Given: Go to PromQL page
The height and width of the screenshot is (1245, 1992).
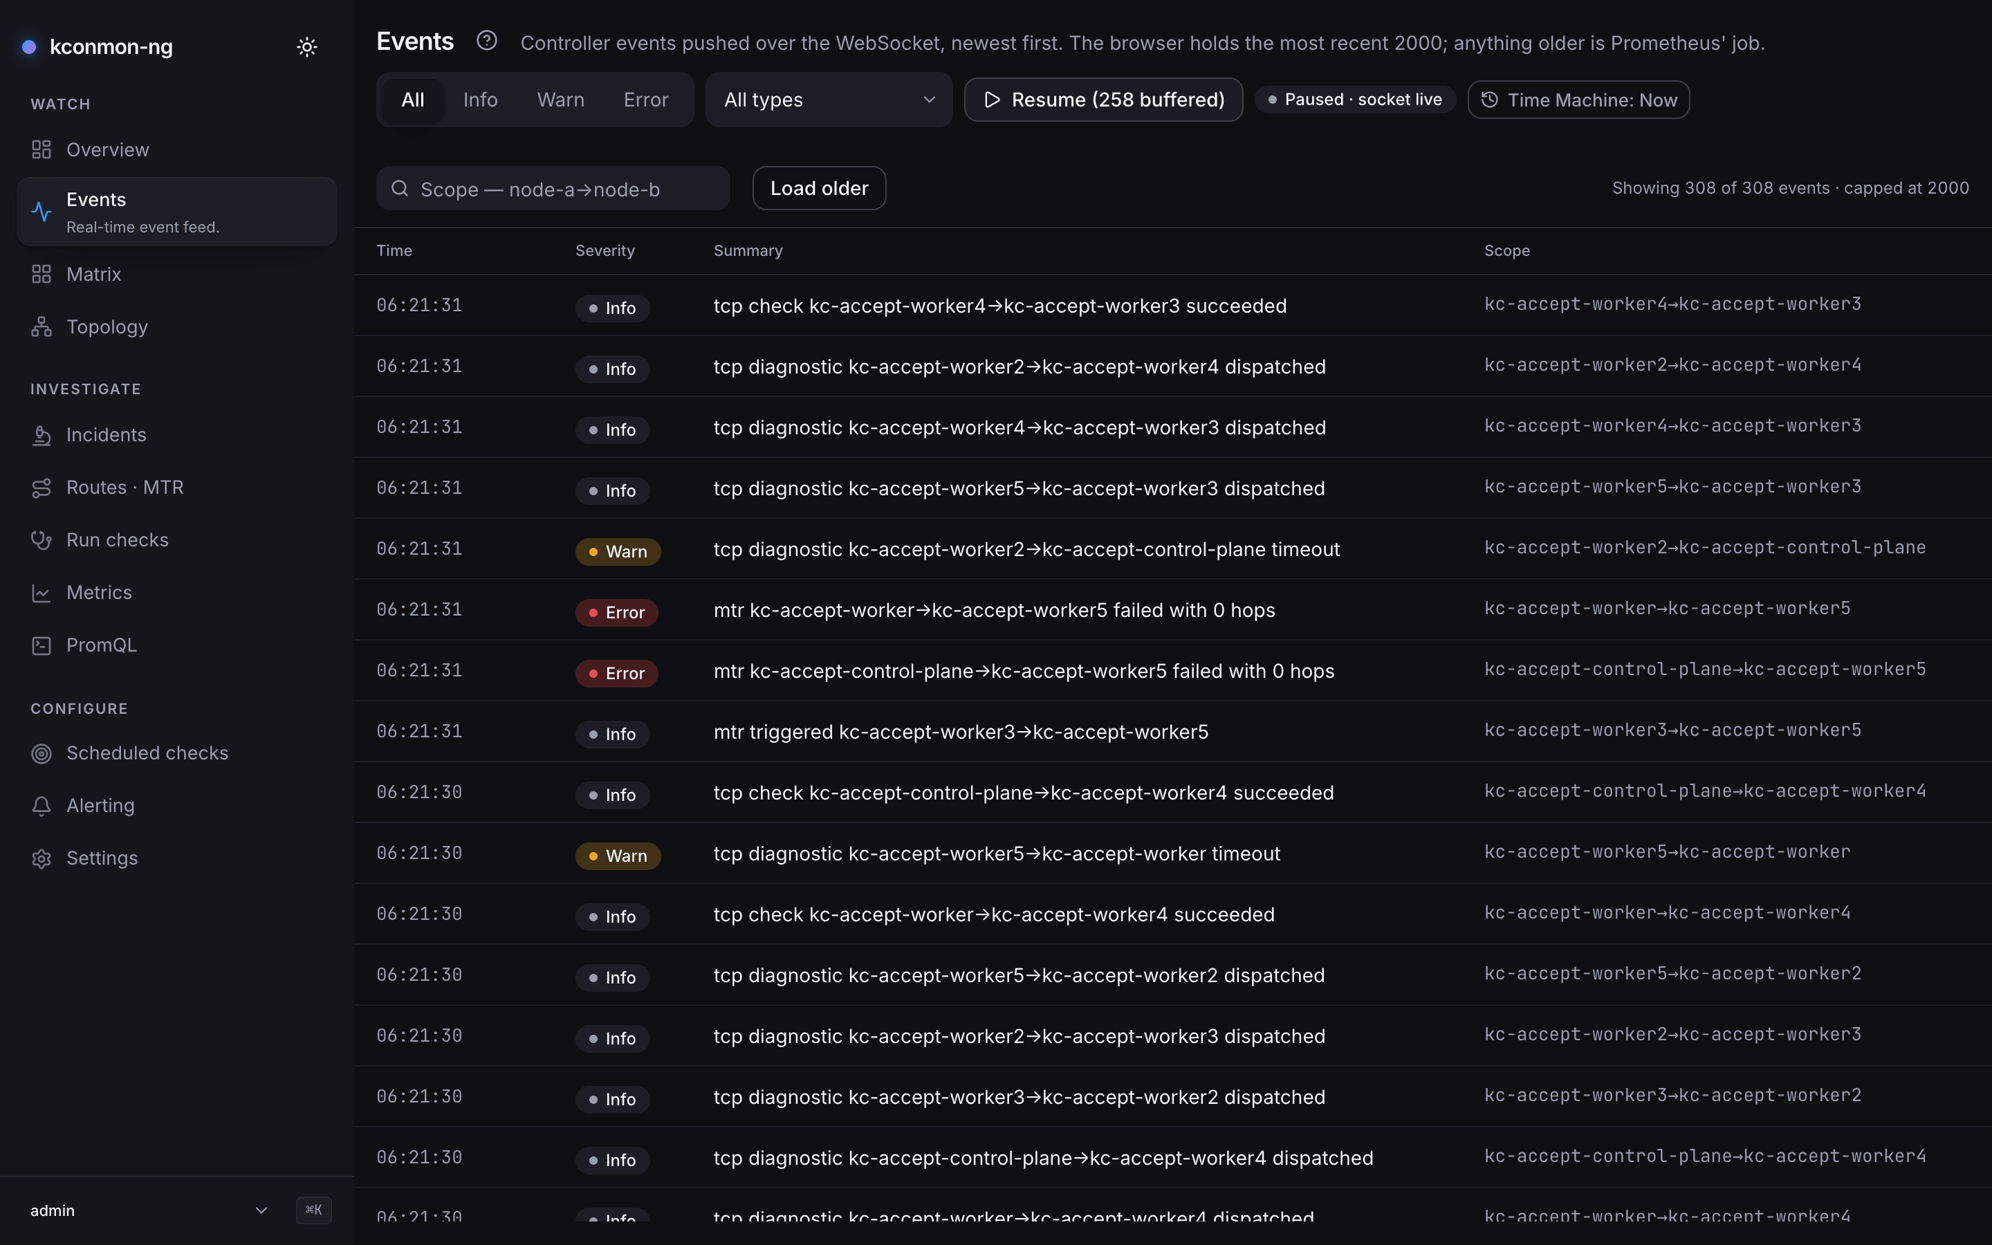Looking at the screenshot, I should coord(177,645).
